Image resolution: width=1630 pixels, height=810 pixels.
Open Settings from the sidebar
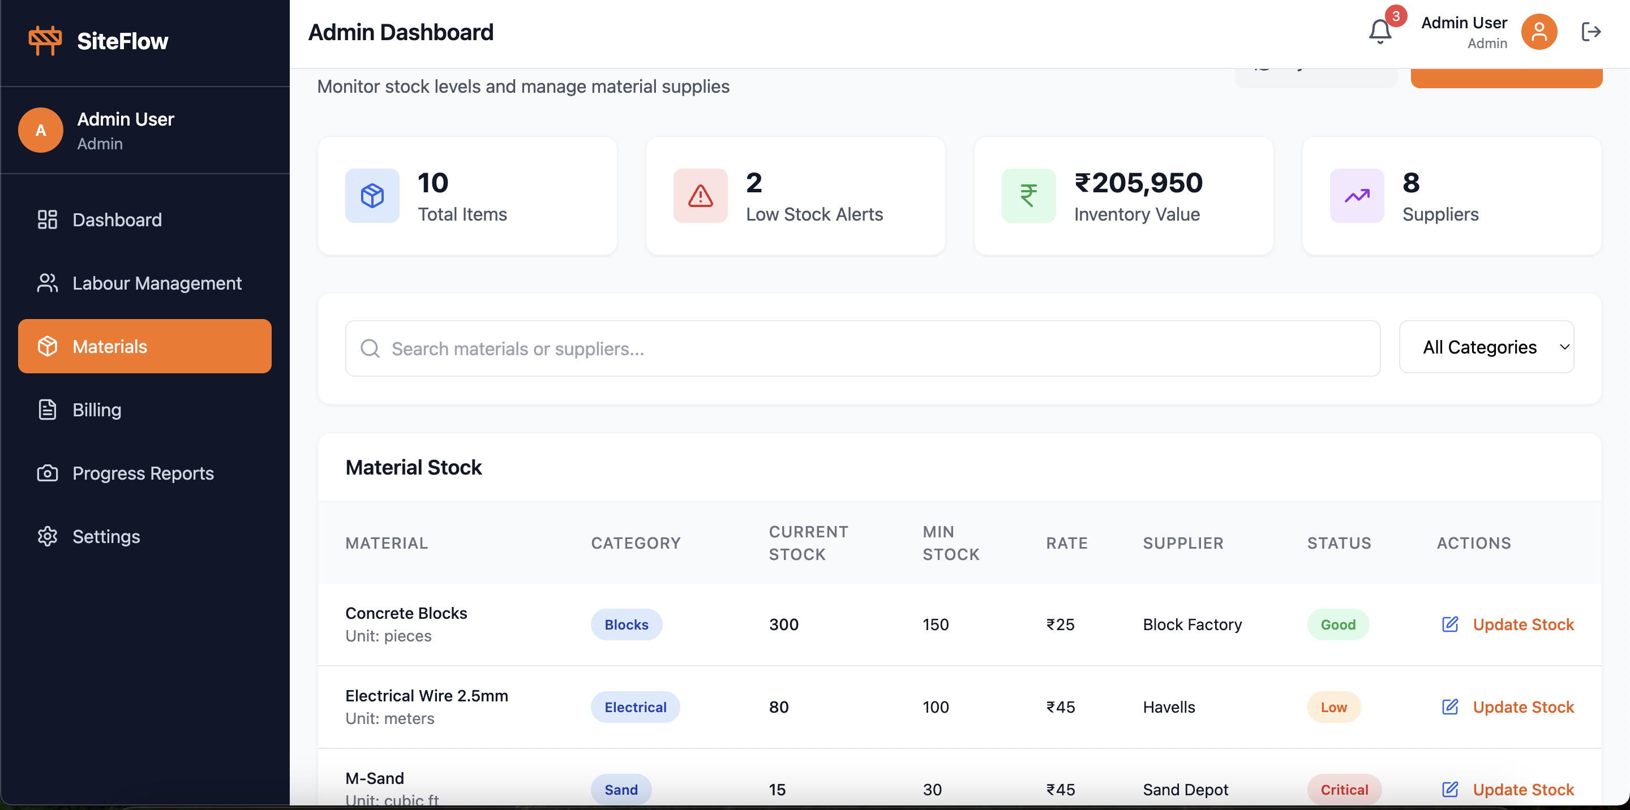(x=106, y=536)
